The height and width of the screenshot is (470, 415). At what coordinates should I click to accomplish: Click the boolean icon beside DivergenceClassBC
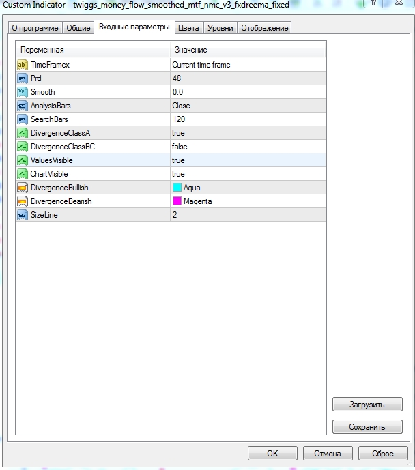23,147
